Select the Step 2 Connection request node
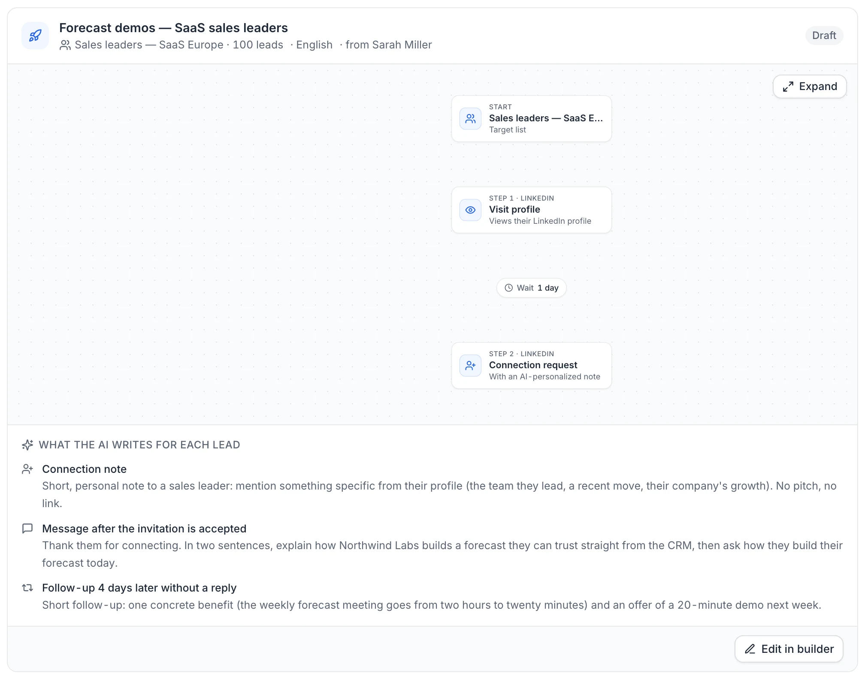This screenshot has height=679, width=865. pyautogui.click(x=532, y=366)
